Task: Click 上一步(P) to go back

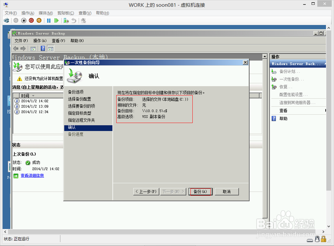Action: [x=146, y=192]
